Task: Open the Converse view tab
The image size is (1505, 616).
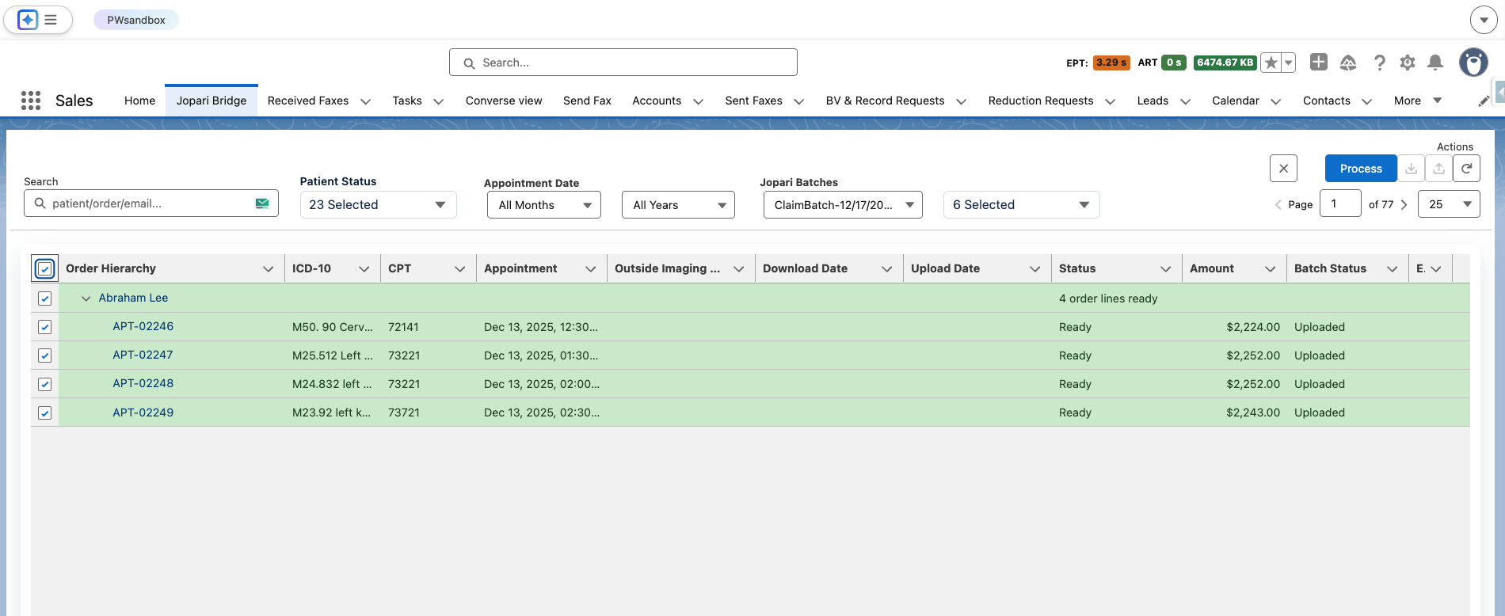Action: 504,101
